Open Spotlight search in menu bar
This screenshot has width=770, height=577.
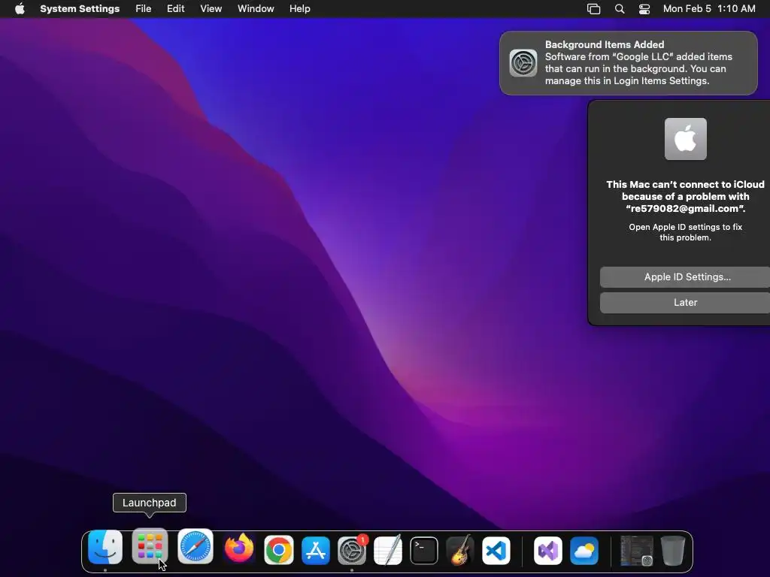[x=620, y=9]
